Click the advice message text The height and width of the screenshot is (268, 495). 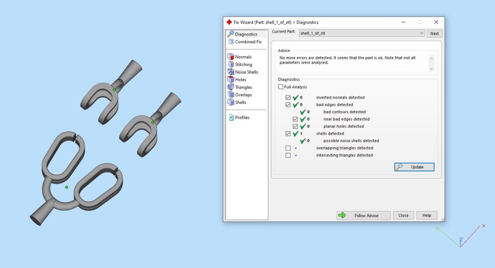click(347, 60)
